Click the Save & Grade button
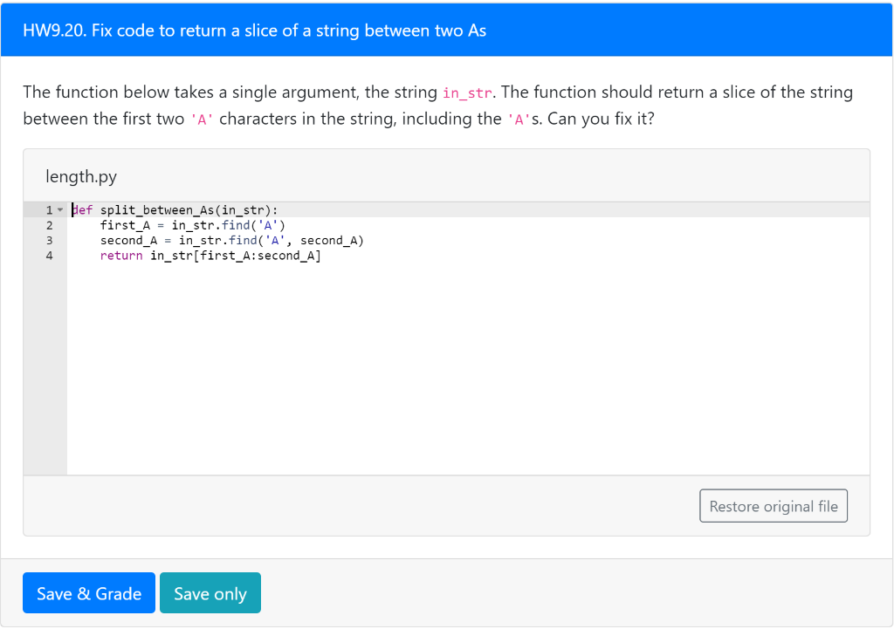The height and width of the screenshot is (629, 894). [x=88, y=592]
